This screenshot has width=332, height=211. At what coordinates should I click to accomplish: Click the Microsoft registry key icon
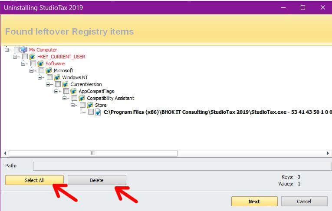[49, 70]
